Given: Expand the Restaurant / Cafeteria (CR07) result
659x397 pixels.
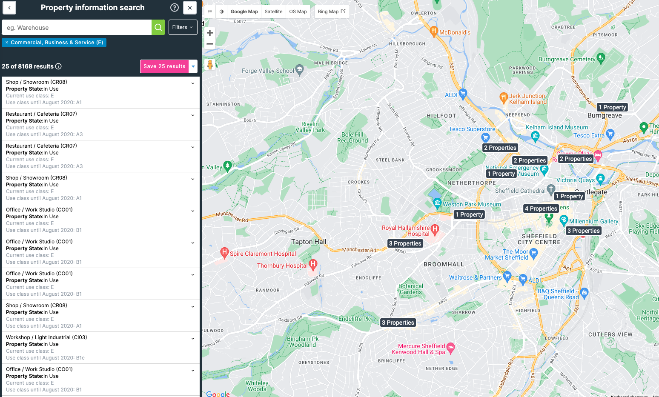Looking at the screenshot, I should [x=192, y=115].
